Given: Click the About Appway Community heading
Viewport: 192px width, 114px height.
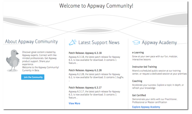Looking at the screenshot, I should (31, 42).
